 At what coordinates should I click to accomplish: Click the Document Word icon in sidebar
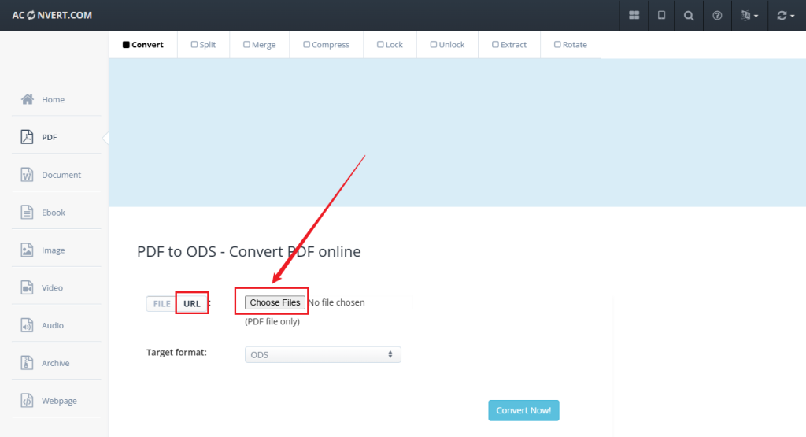point(27,174)
